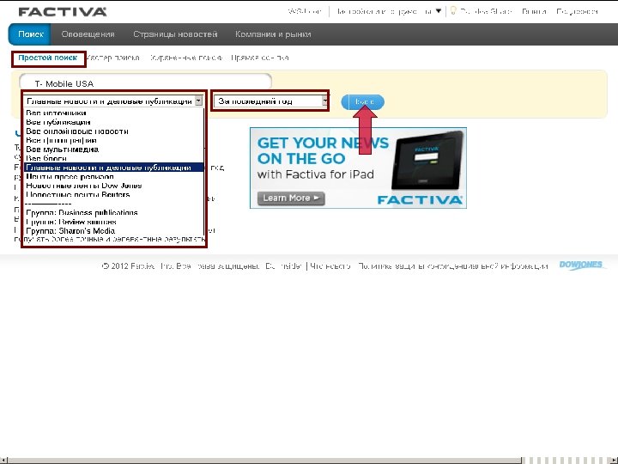Viewport: 618px width, 464px height.
Task: Open the Оповещения tab
Action: [x=88, y=34]
